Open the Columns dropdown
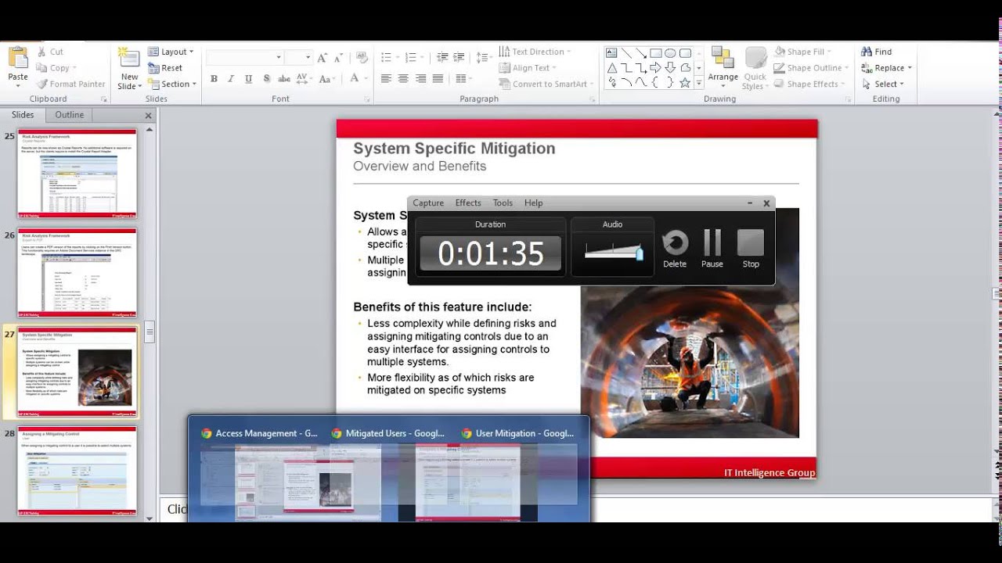 point(463,79)
